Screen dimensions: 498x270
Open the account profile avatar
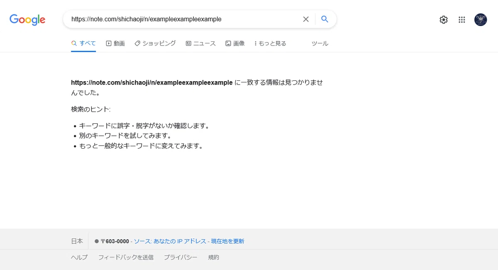[481, 19]
